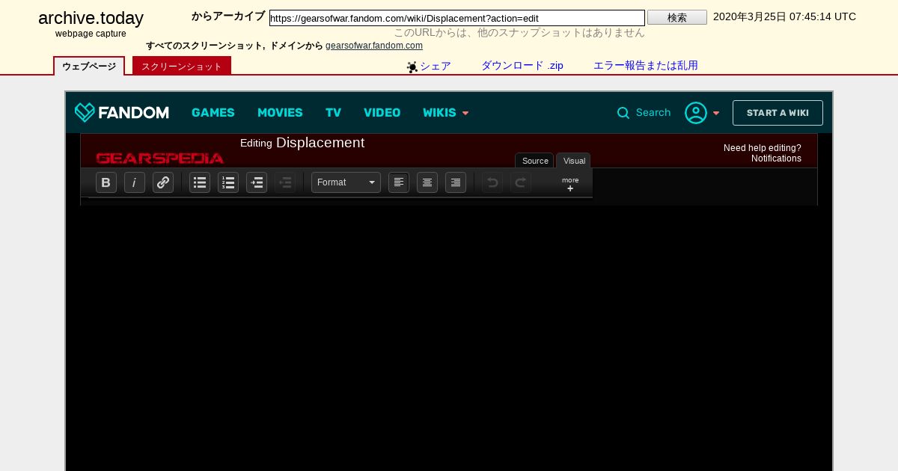Image resolution: width=898 pixels, height=471 pixels.
Task: Open the Format dropdown
Action: tap(346, 182)
